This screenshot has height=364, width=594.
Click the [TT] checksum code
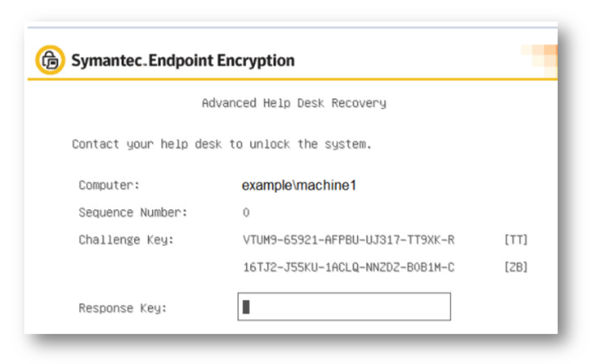(x=516, y=239)
